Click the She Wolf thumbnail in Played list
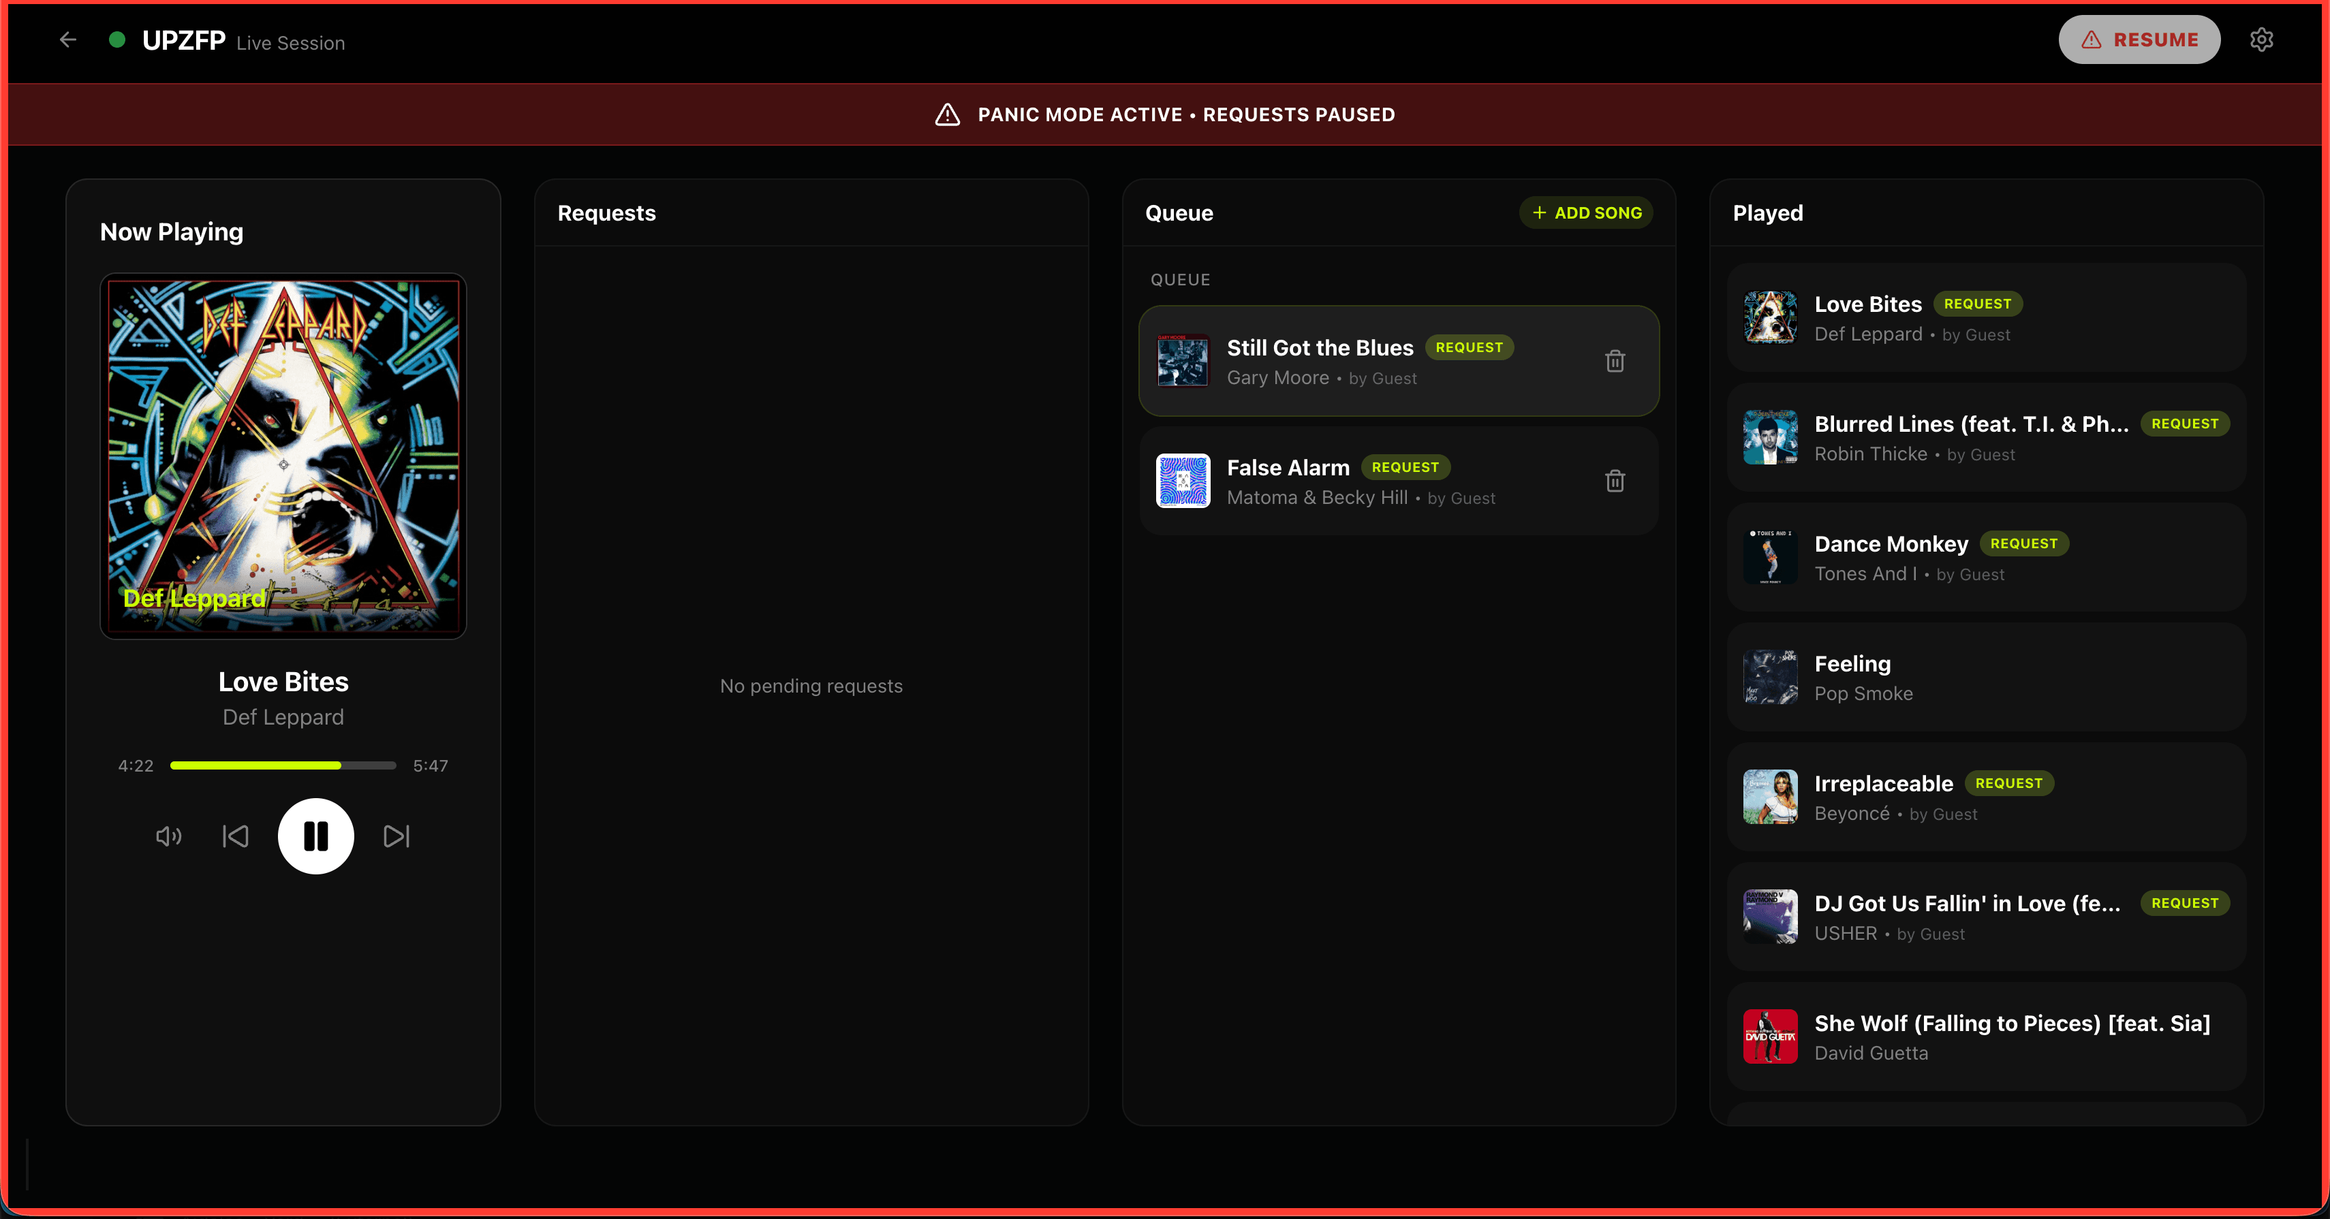 click(1770, 1036)
